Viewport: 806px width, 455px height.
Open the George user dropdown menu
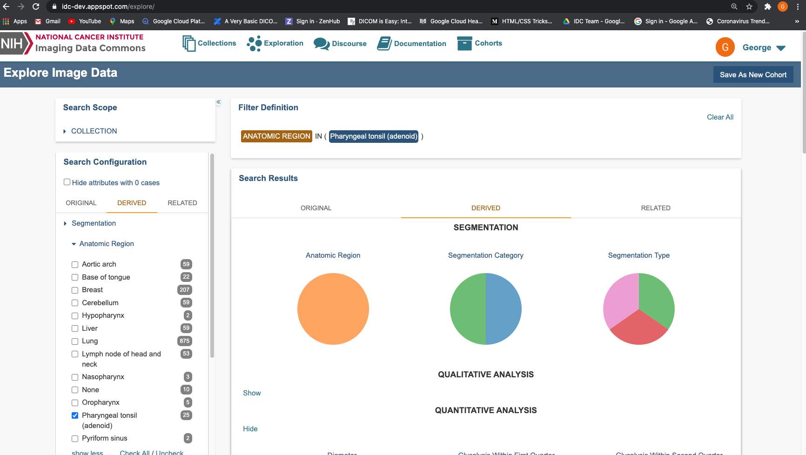tap(764, 47)
